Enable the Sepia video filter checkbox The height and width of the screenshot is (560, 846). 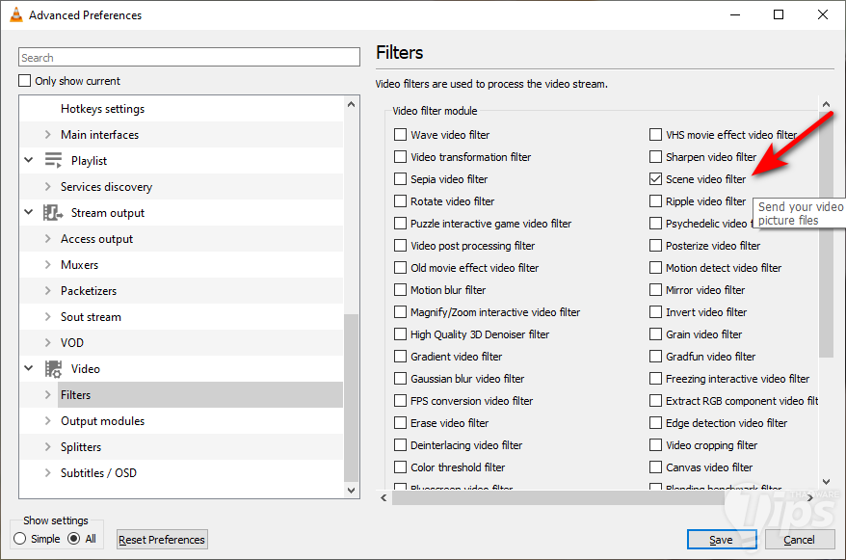pyautogui.click(x=401, y=179)
